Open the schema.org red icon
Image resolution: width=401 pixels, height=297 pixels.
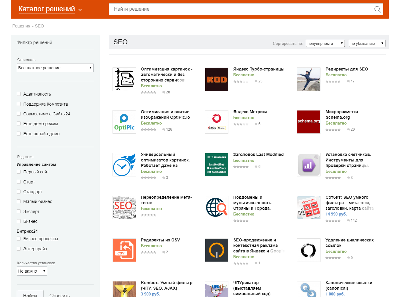click(309, 122)
